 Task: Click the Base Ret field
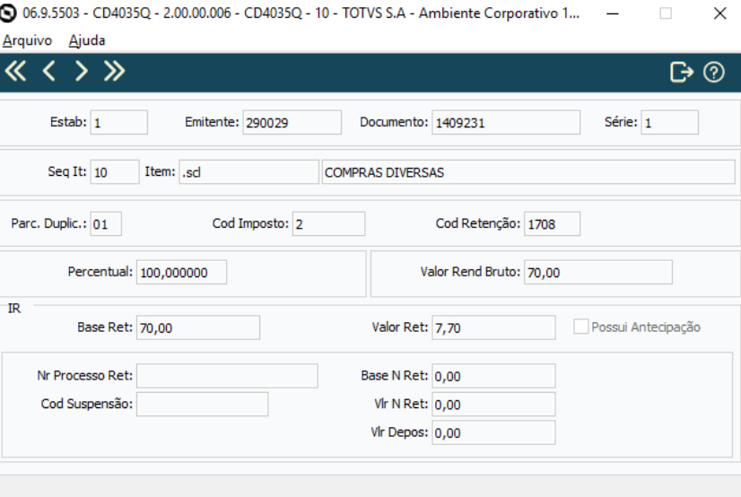pyautogui.click(x=198, y=327)
